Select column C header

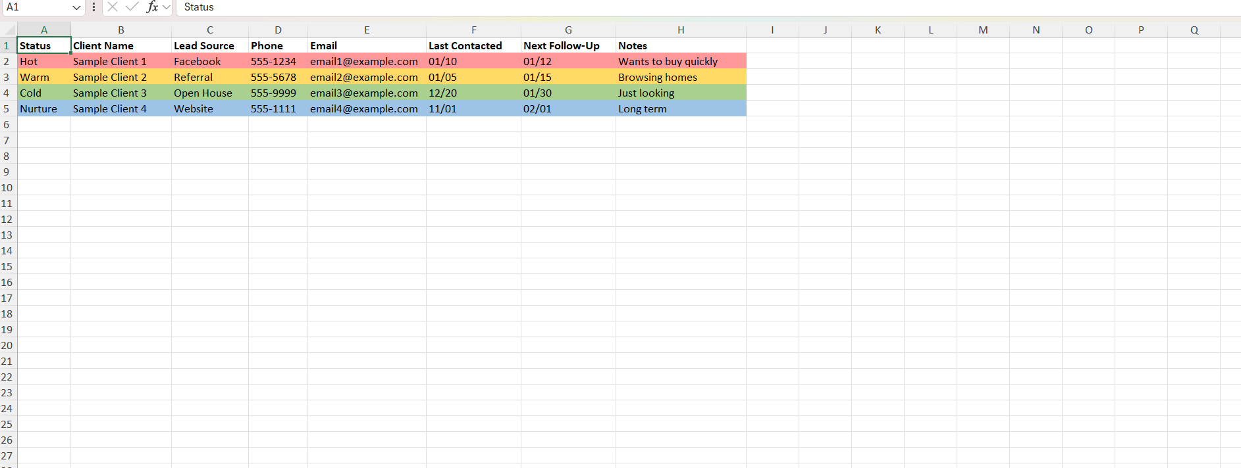click(x=210, y=30)
